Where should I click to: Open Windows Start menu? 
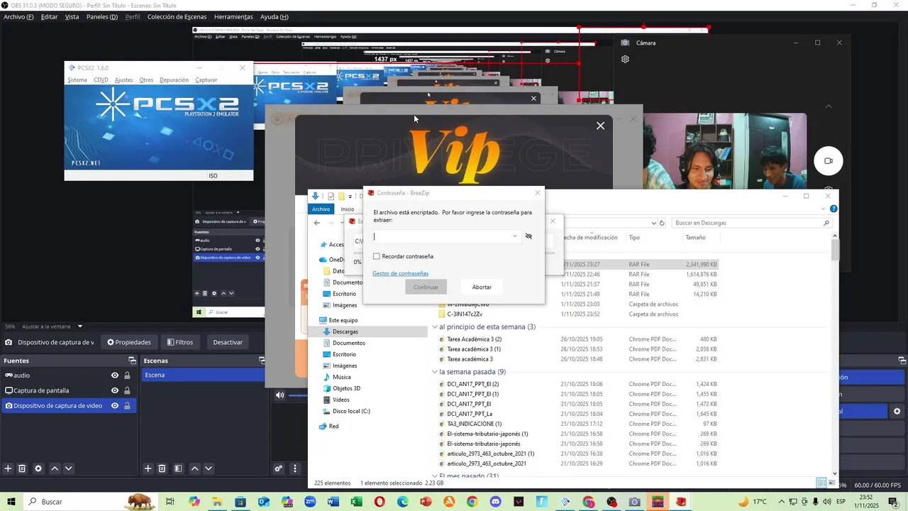coord(10,502)
